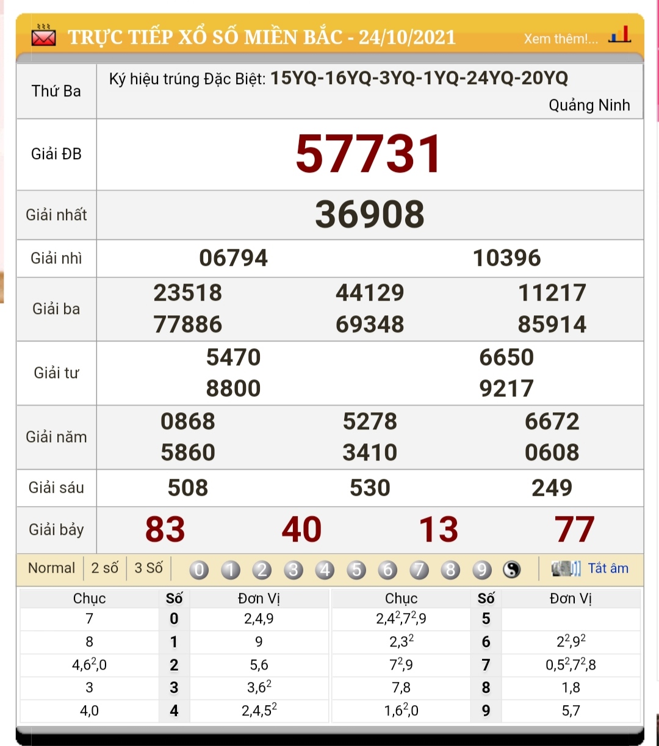Open the Xem thêm link

click(561, 39)
